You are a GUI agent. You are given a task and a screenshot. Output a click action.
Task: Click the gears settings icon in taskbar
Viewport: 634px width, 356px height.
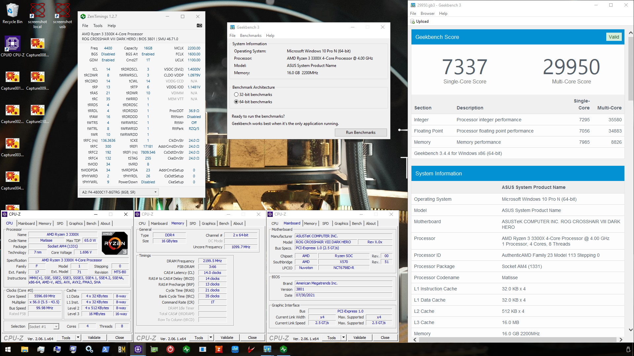[89, 349]
